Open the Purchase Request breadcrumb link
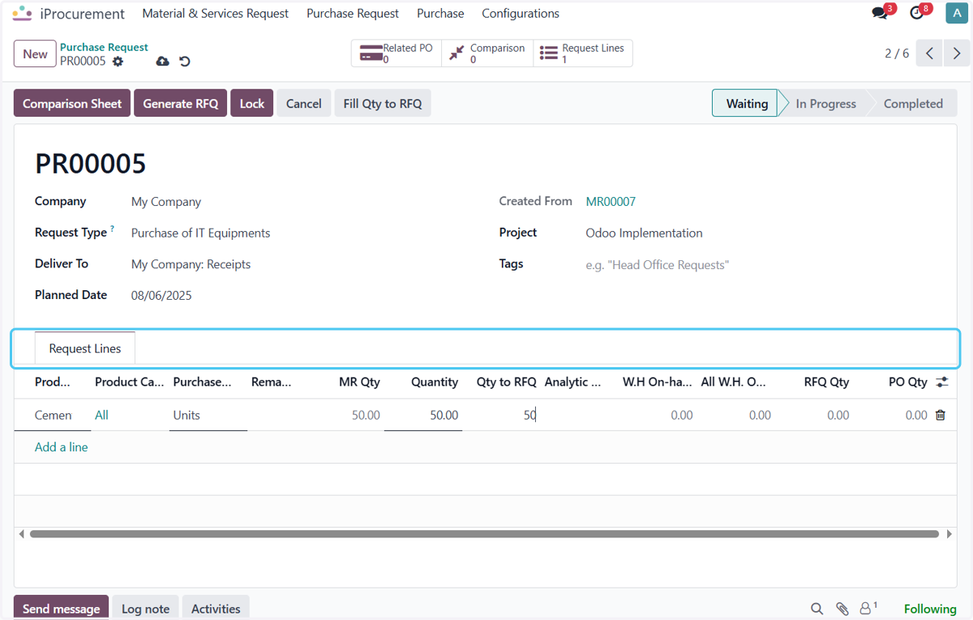Screen dimensions: 973x620 pos(104,47)
